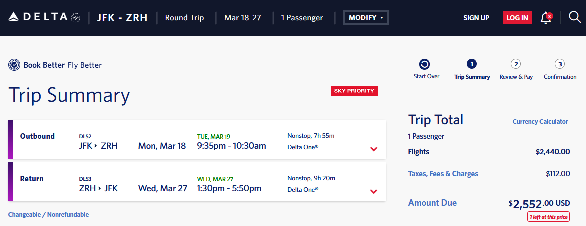Click the Sky Priority red badge
Screen dimensions: 586x226
pyautogui.click(x=354, y=91)
